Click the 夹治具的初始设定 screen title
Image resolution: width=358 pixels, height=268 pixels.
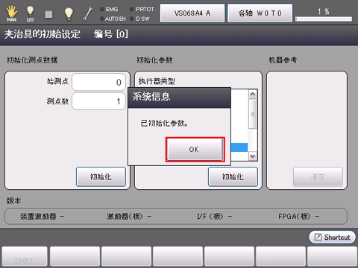point(43,34)
